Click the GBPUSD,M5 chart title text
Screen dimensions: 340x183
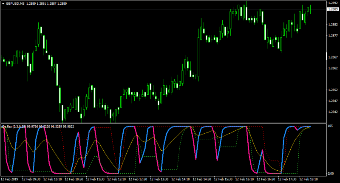tap(15, 3)
